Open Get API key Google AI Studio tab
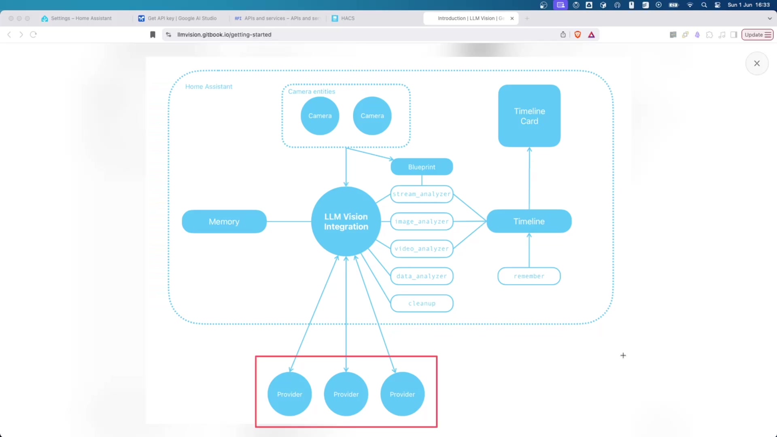 coord(182,18)
